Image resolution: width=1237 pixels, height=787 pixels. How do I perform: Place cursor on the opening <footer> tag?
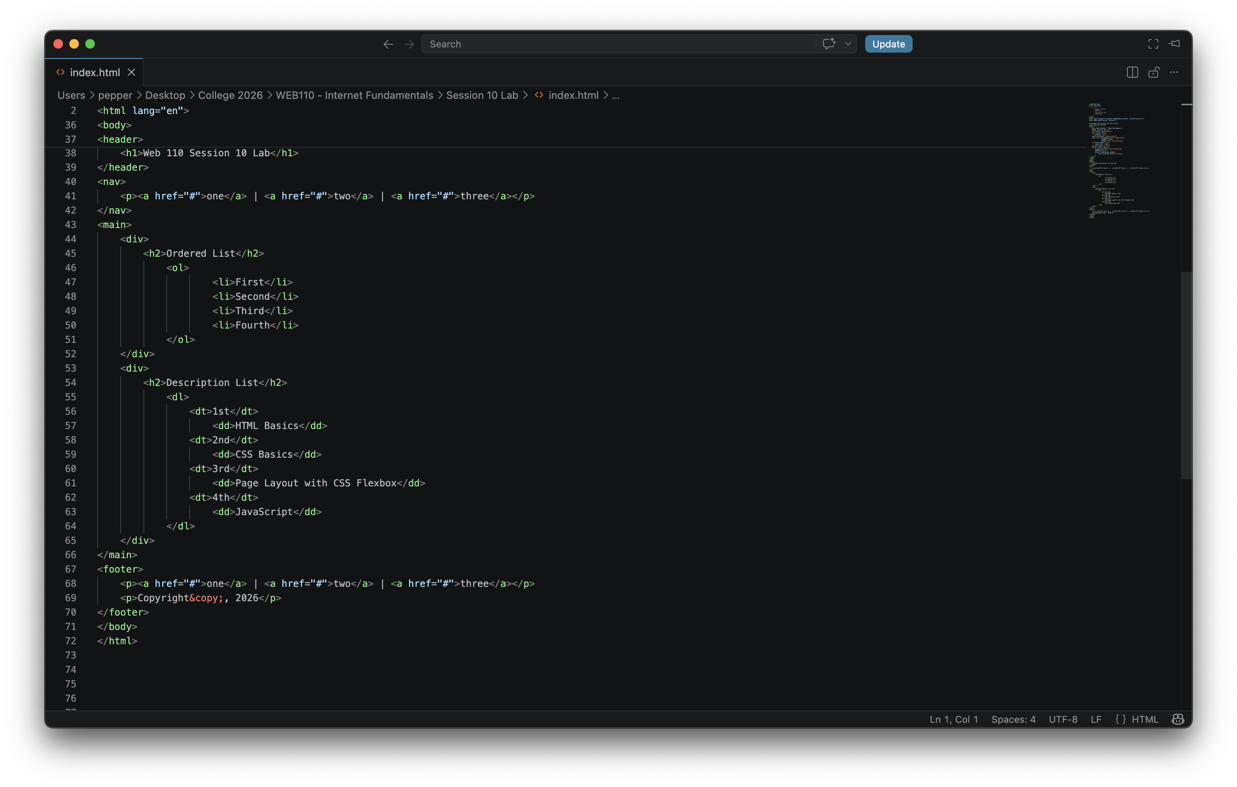point(120,569)
